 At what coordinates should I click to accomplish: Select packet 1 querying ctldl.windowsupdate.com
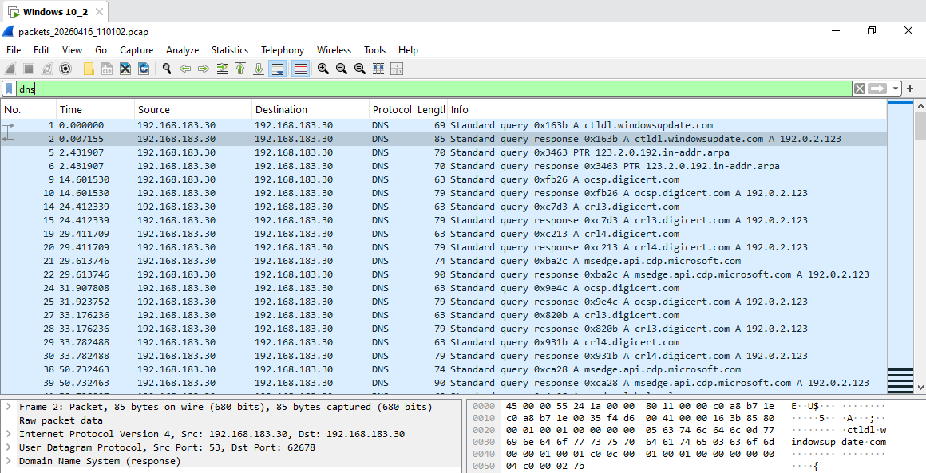pos(444,125)
